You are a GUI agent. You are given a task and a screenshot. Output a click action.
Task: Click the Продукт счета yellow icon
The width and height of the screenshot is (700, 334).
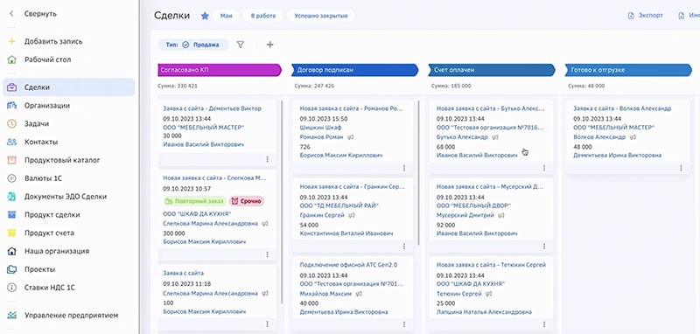coord(11,233)
